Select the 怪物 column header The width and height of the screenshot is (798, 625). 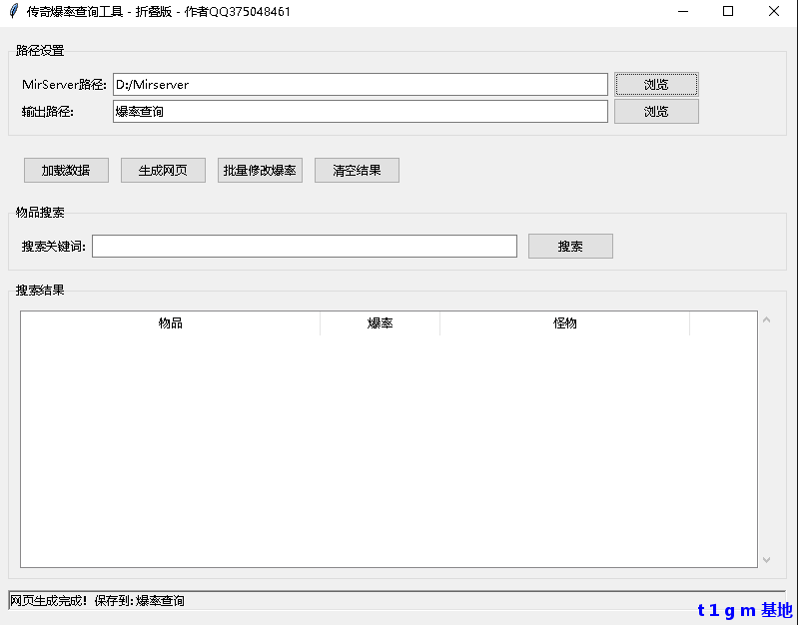tap(564, 323)
